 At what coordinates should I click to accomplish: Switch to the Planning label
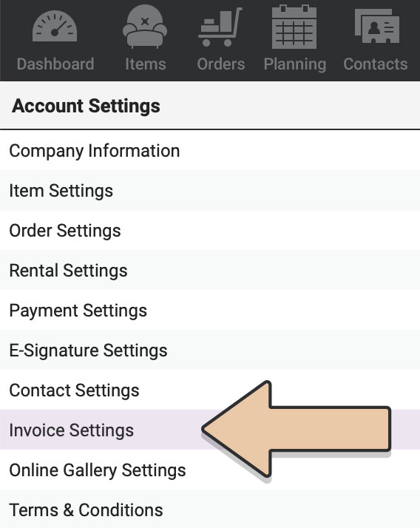click(295, 64)
